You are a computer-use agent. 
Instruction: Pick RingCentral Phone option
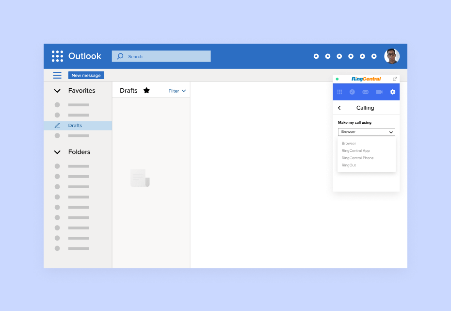(357, 158)
